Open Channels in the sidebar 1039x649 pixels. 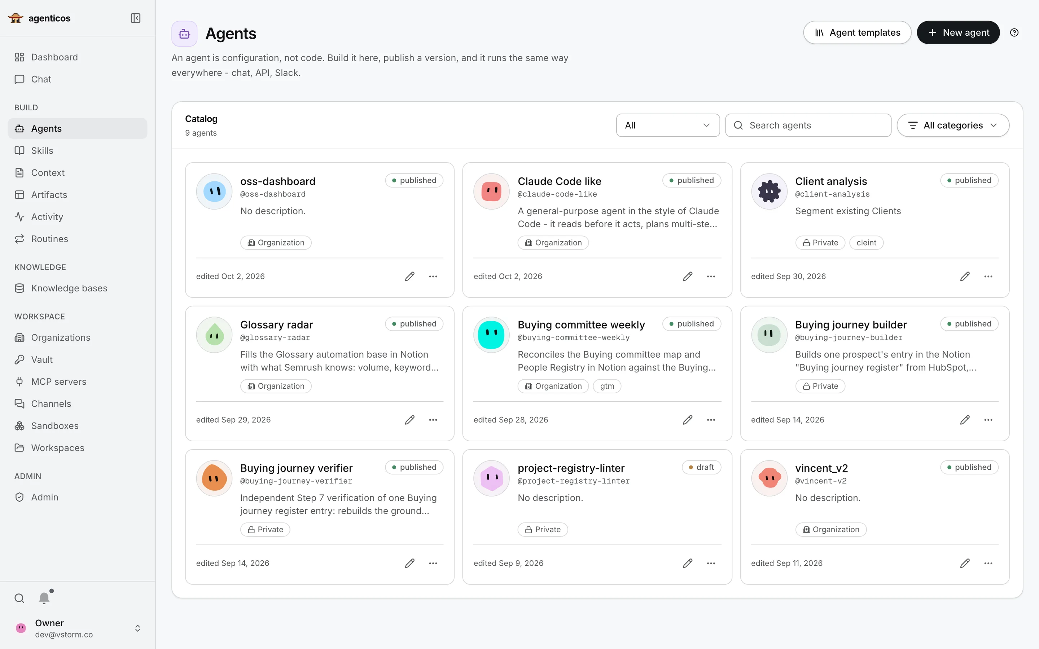78,404
